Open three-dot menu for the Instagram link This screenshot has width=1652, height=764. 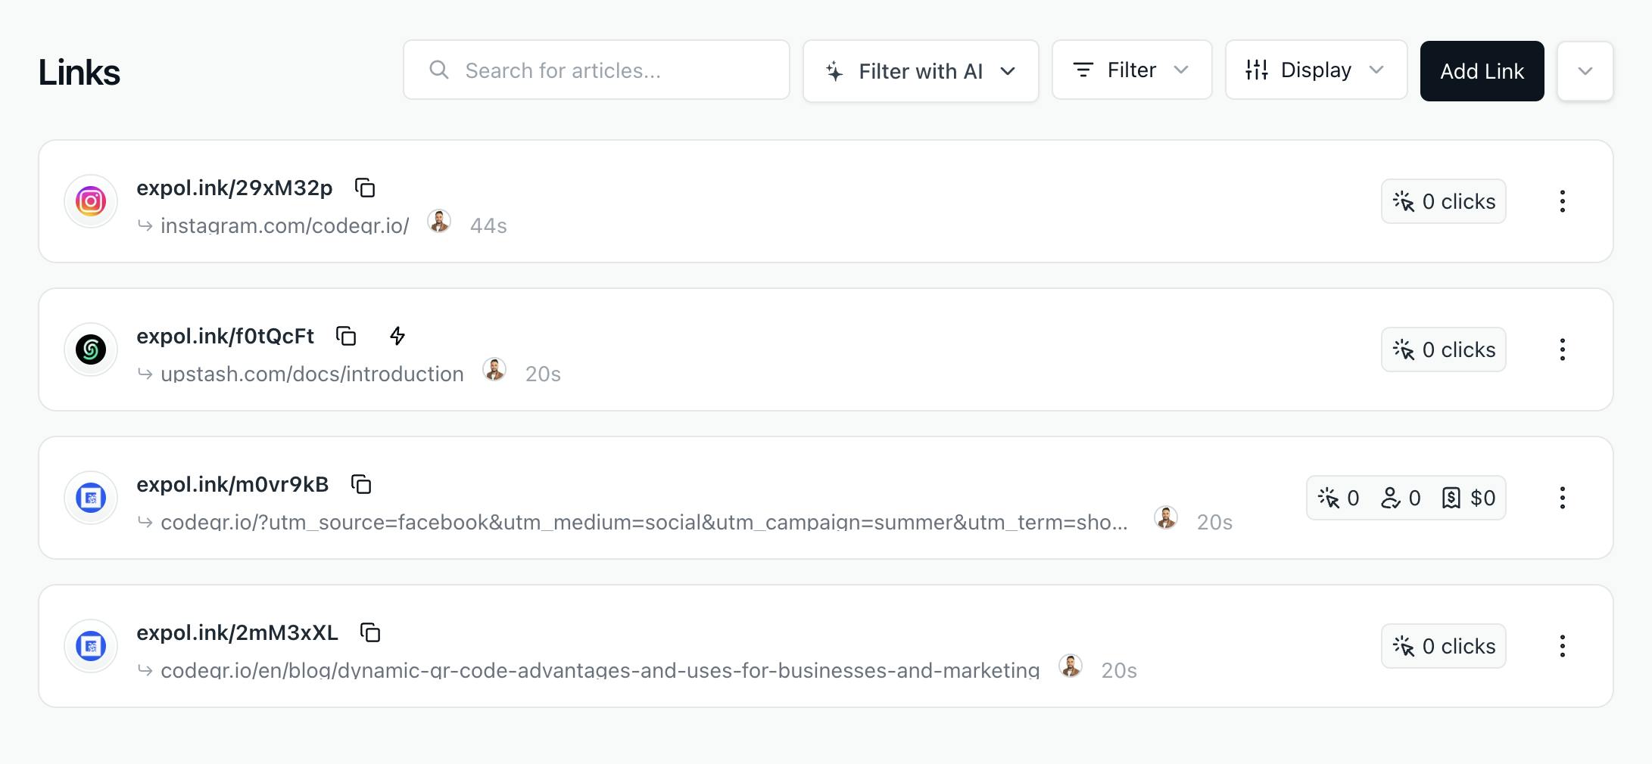pos(1562,201)
